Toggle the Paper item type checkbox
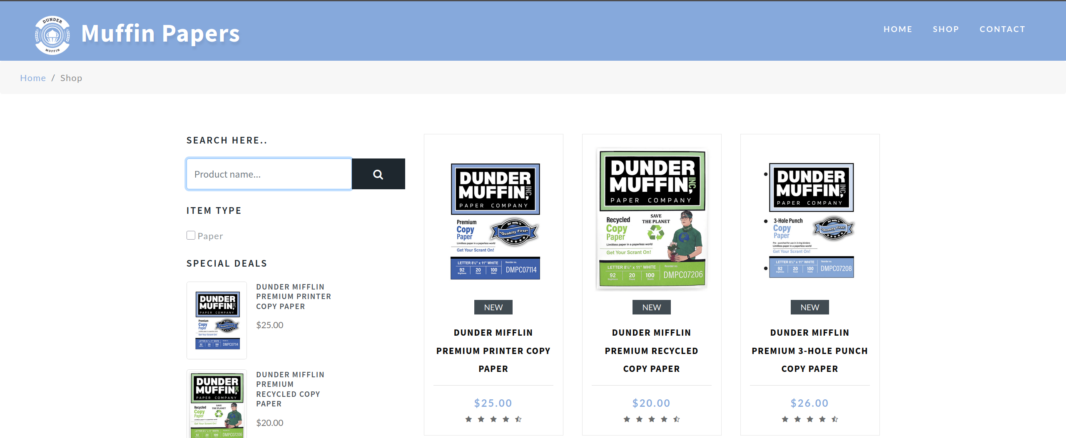Viewport: 1066px width, 438px height. (x=191, y=235)
